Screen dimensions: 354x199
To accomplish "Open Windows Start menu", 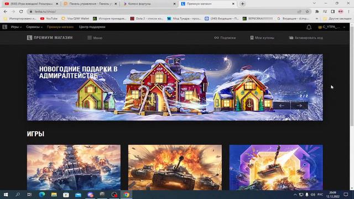I will click(x=6, y=195).
